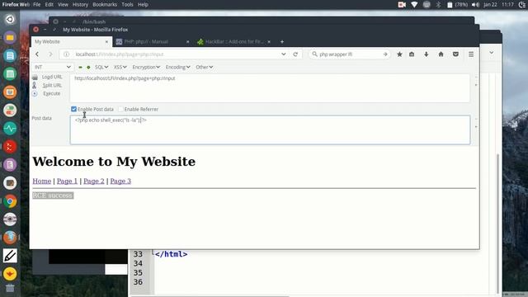Image resolution: width=528 pixels, height=297 pixels.
Task: Click Execute in HackBar
Action: (x=47, y=93)
